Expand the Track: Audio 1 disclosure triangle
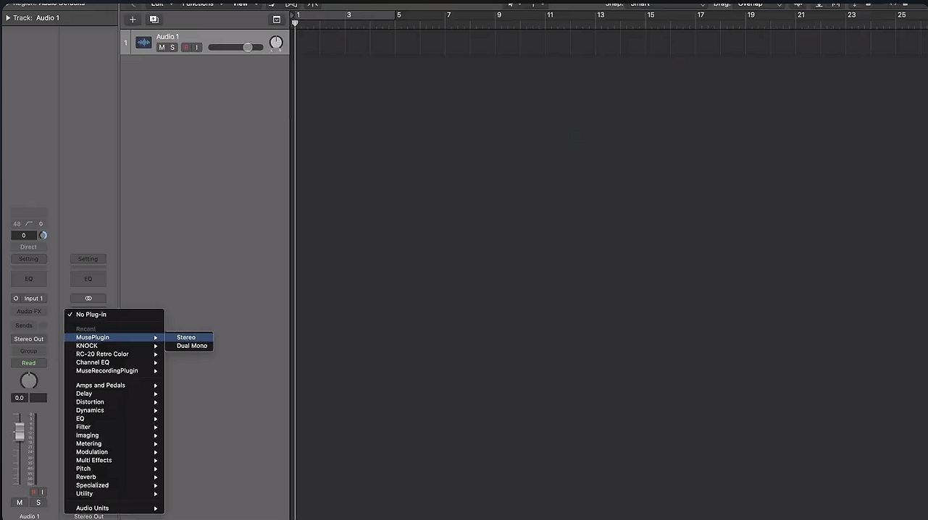 (8, 18)
